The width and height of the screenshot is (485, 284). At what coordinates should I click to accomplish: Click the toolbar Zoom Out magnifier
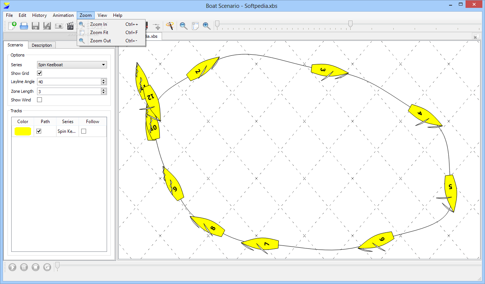tap(183, 26)
